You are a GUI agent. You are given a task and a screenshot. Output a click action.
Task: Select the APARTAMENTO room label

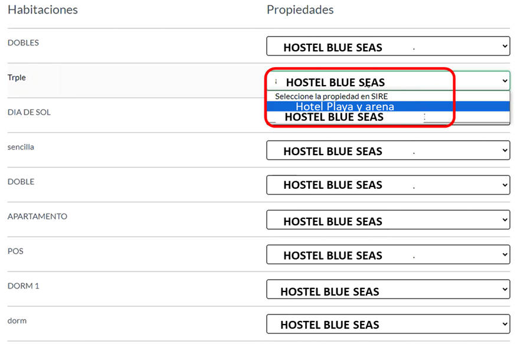click(37, 217)
